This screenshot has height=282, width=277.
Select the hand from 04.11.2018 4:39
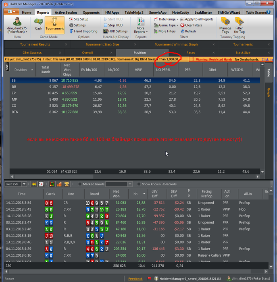point(136,249)
